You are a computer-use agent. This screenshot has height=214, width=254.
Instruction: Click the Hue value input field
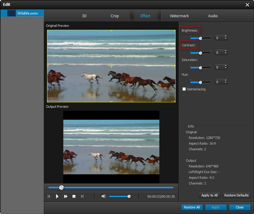coord(219,82)
